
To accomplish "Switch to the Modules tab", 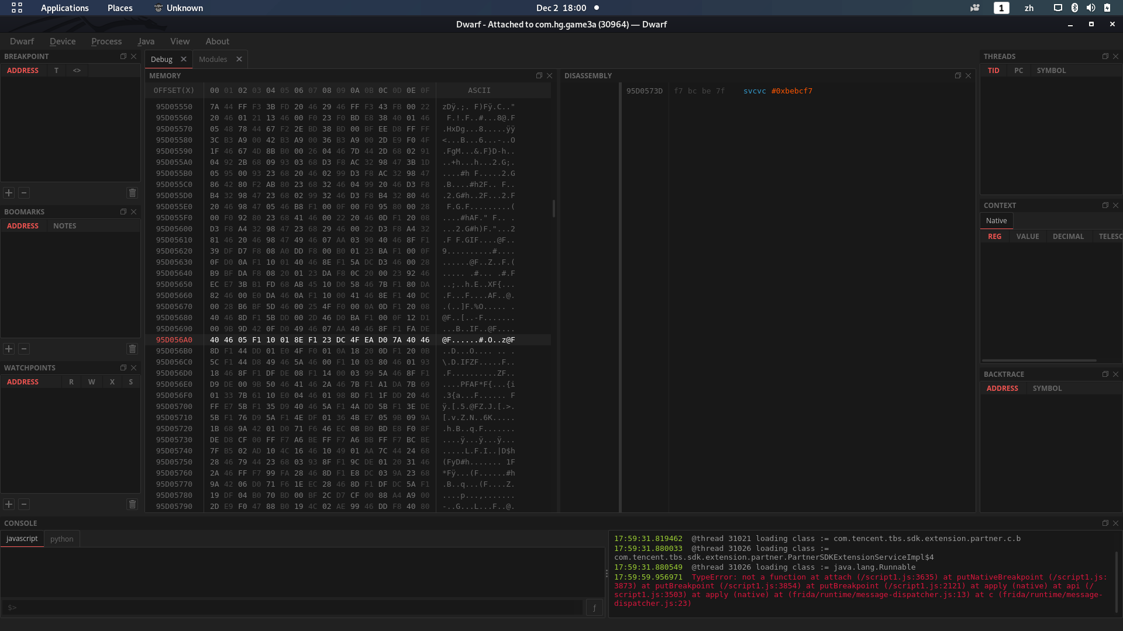I will pos(213,58).
